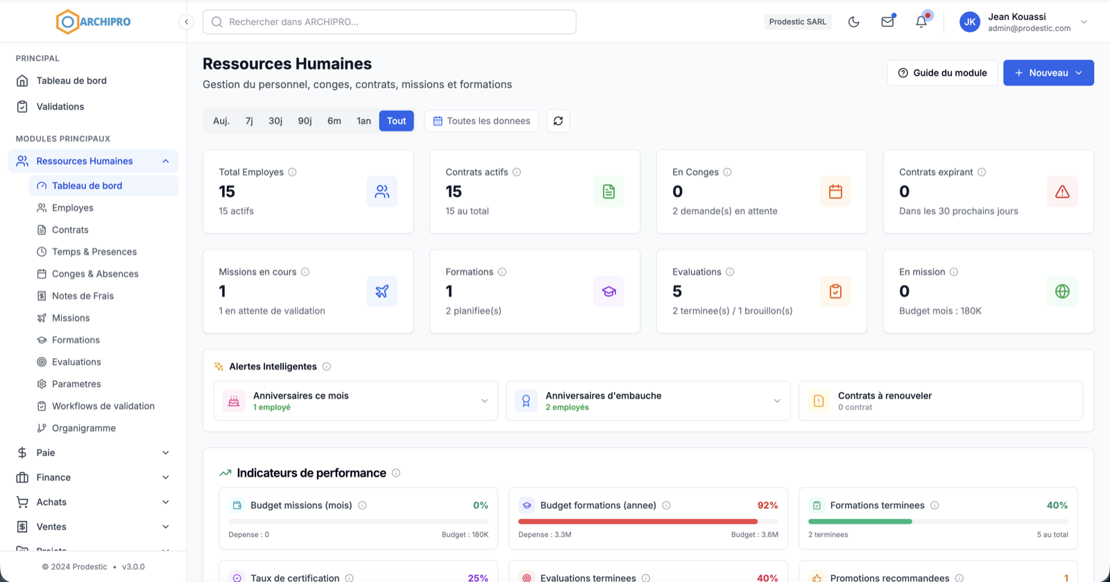Select the Tout period filter
The width and height of the screenshot is (1110, 582).
tap(396, 121)
